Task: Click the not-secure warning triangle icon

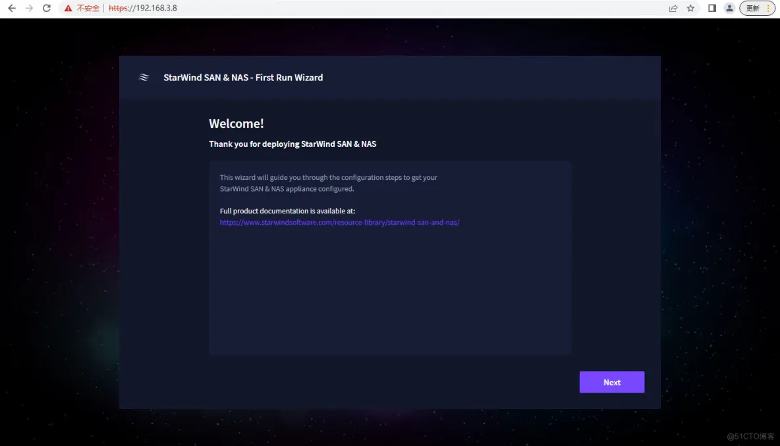Action: pos(68,8)
